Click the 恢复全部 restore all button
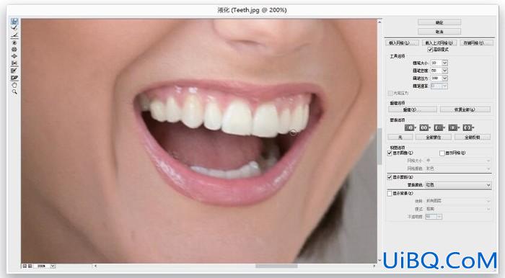 click(x=465, y=109)
